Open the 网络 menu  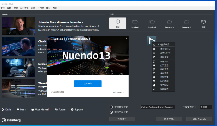pyautogui.click(x=33, y=8)
